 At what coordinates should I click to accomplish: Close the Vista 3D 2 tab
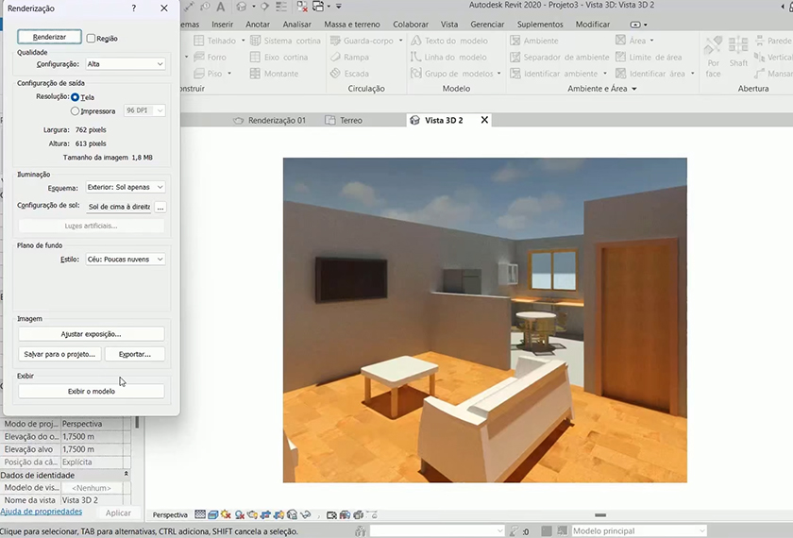(x=485, y=121)
